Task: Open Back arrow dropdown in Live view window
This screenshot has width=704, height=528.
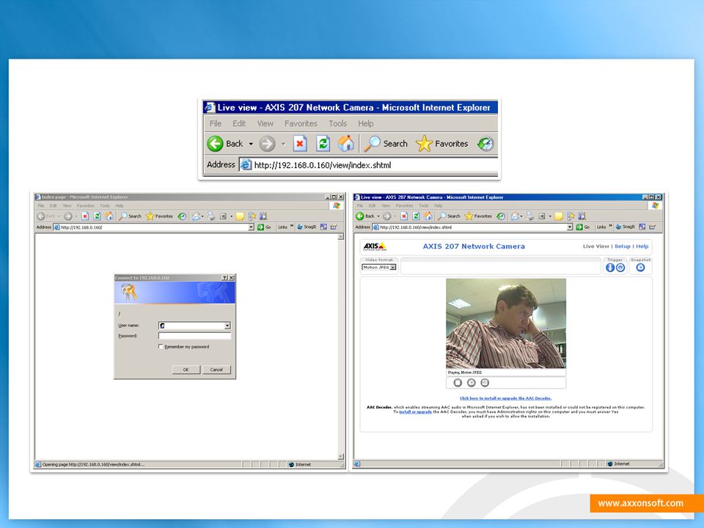Action: (378, 216)
